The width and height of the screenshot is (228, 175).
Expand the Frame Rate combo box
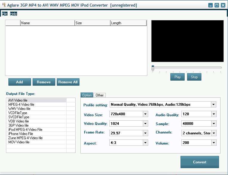[x=145, y=133]
